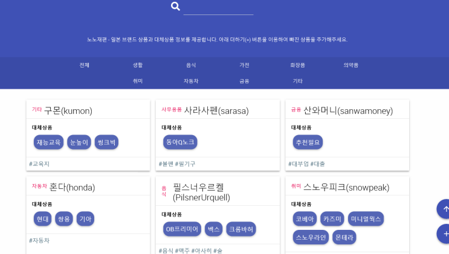Screen dimensions: 449x254
Task: Click the site description banner text
Action: [218, 39]
